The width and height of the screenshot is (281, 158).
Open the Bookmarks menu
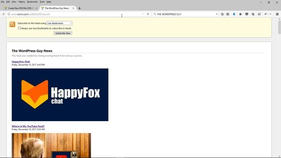click(32, 2)
